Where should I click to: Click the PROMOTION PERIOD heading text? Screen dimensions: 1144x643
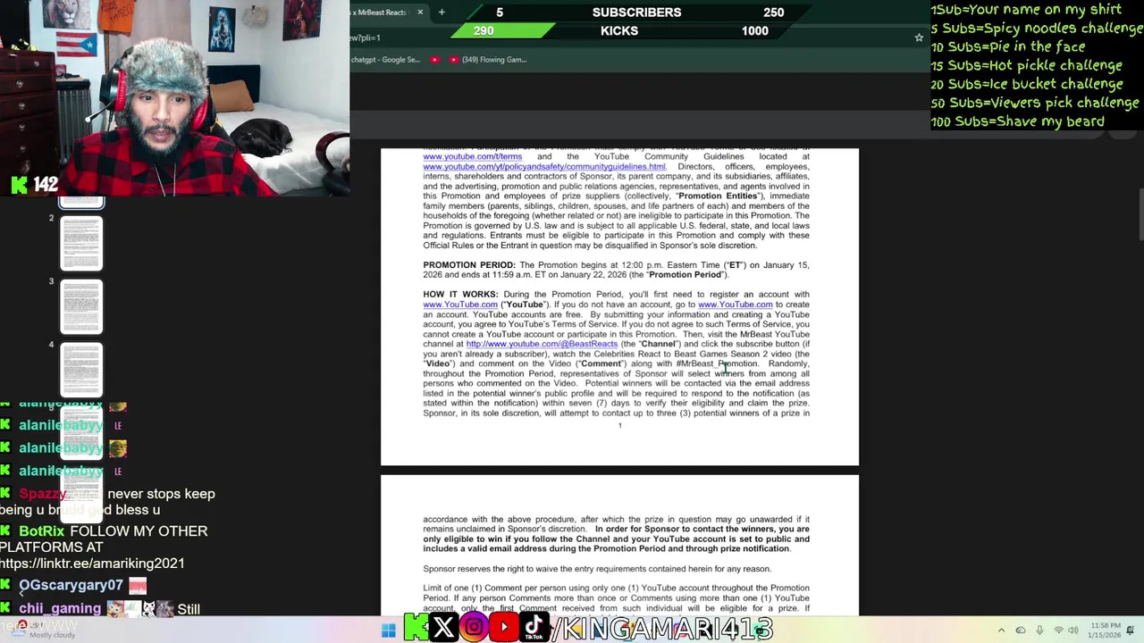click(x=469, y=265)
